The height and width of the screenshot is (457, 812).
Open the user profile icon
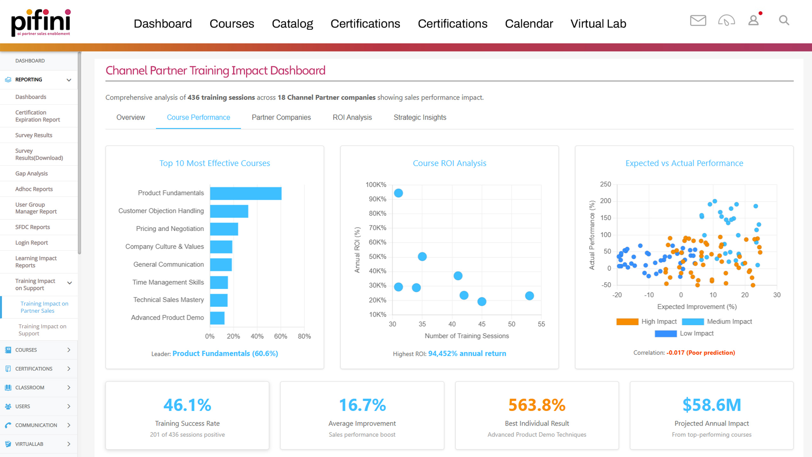click(x=754, y=21)
